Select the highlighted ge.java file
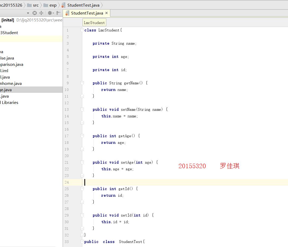The image size is (288, 247). [x=31, y=90]
